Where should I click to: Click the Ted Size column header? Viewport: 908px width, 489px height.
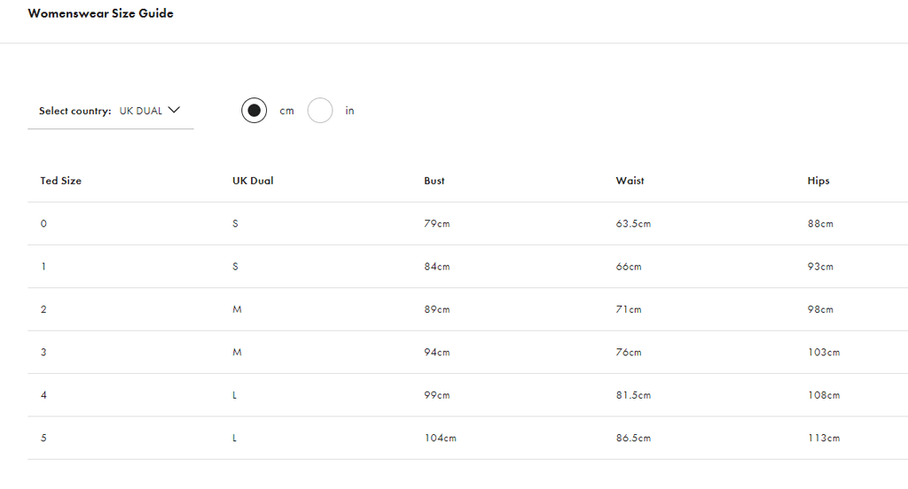61,181
